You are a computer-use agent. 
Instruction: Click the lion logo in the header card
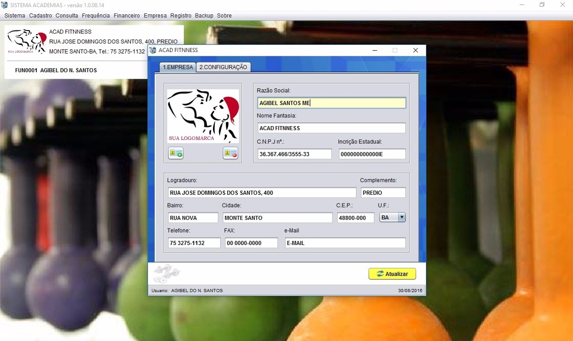[x=26, y=41]
